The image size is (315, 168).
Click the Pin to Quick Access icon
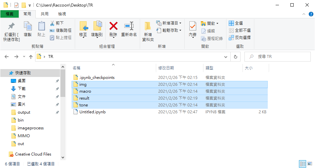coord(11,26)
